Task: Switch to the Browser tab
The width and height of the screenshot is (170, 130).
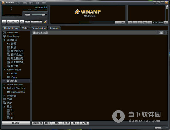Action: point(54,28)
